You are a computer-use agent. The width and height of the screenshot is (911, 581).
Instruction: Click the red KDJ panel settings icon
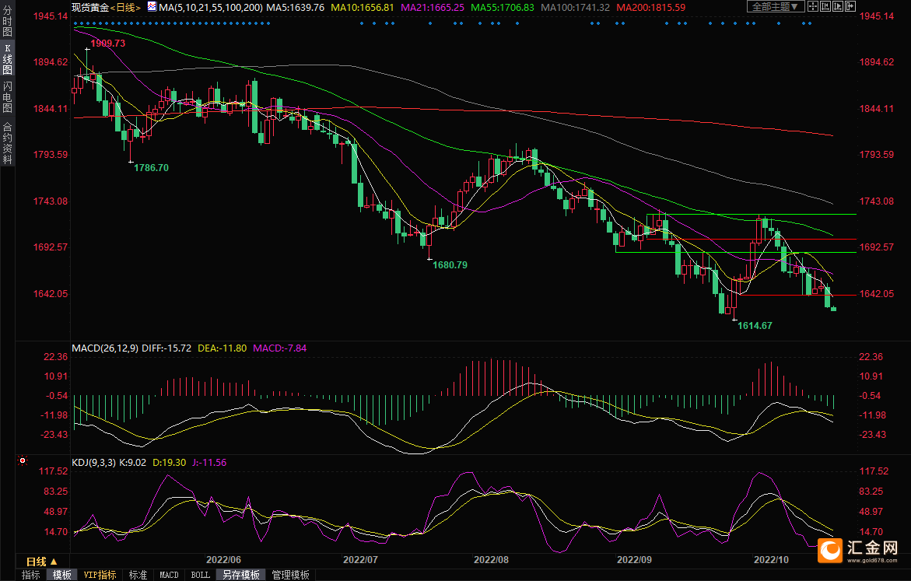23,460
